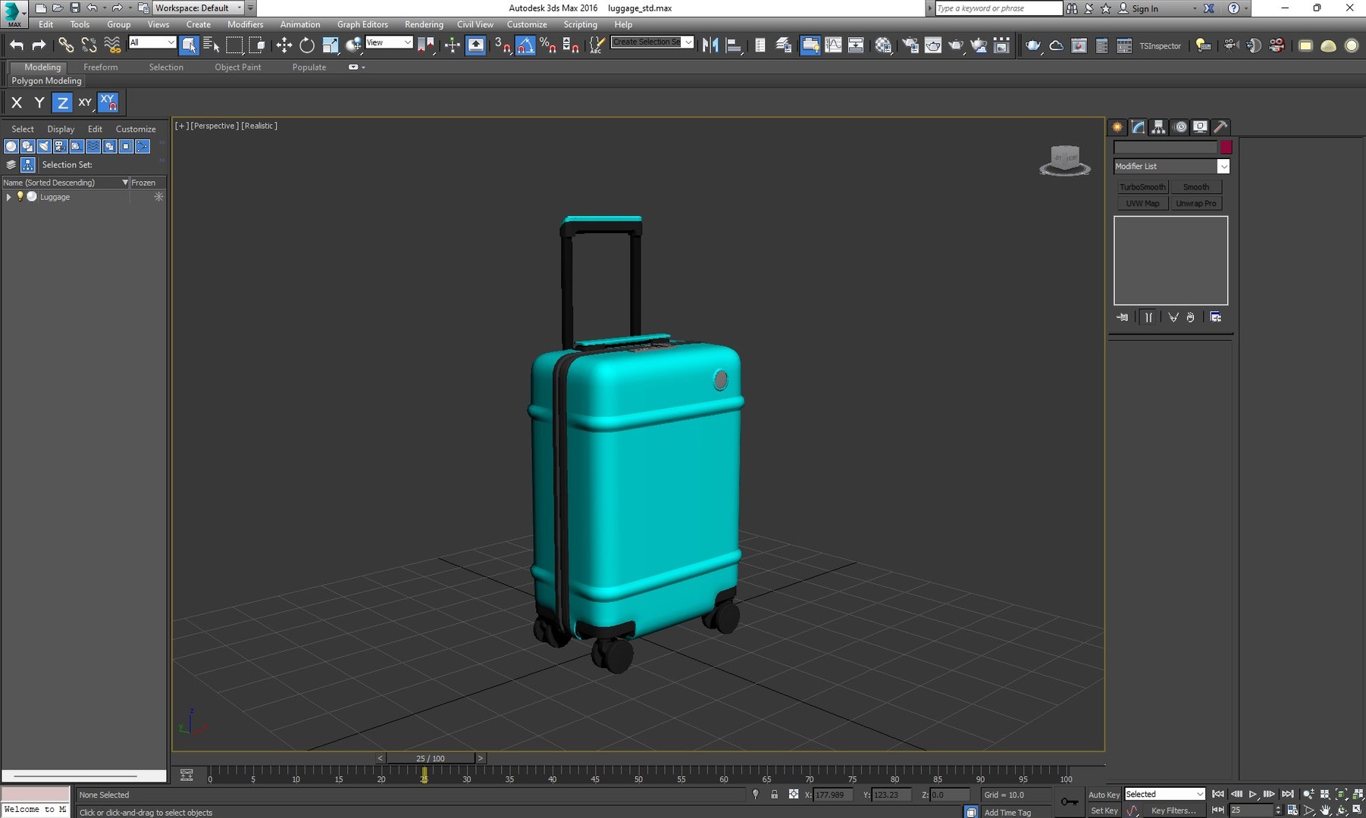This screenshot has height=818, width=1366.
Task: Click the time slider 25 / 100
Action: pyautogui.click(x=431, y=758)
